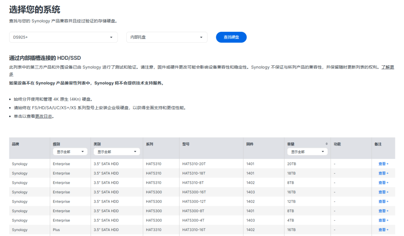Click the 通过内部插槽连接的 HDD/SSD heading

click(x=45, y=58)
